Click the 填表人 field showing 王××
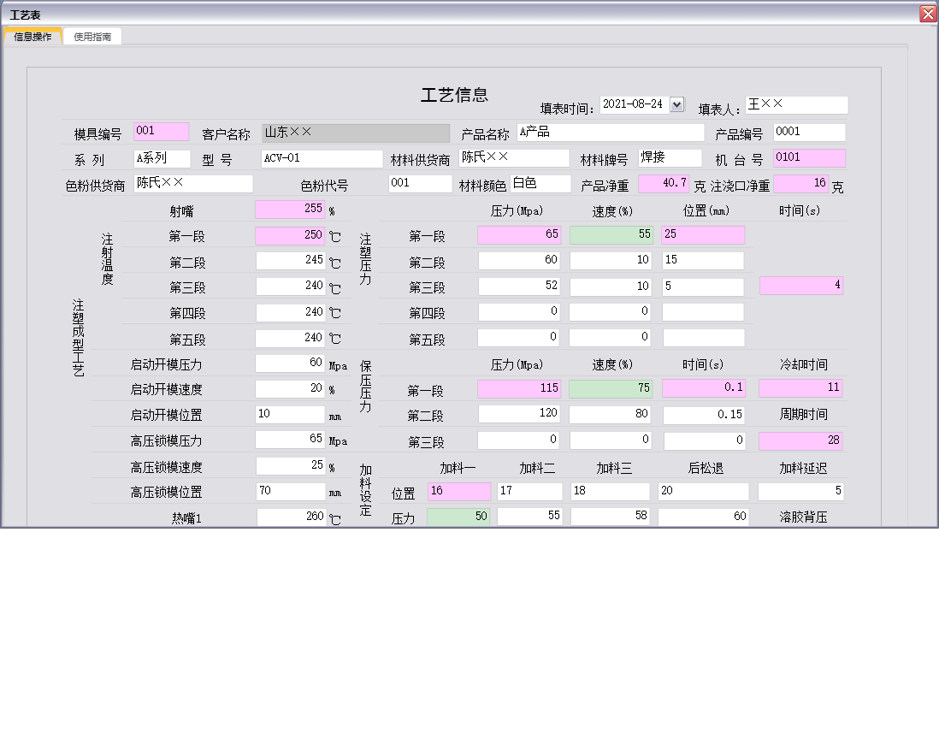The height and width of the screenshot is (733, 939). [795, 104]
